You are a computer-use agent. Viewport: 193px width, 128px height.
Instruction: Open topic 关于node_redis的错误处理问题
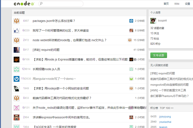coord(89,108)
